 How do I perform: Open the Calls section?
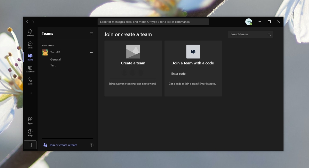click(x=30, y=81)
